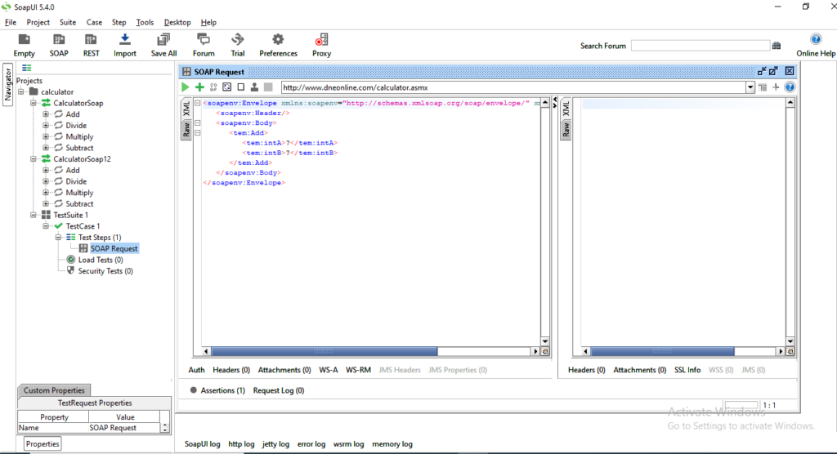Open the Auth tab

(x=196, y=370)
